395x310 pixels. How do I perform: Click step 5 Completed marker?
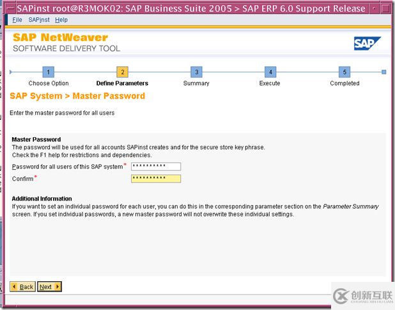pyautogui.click(x=345, y=72)
